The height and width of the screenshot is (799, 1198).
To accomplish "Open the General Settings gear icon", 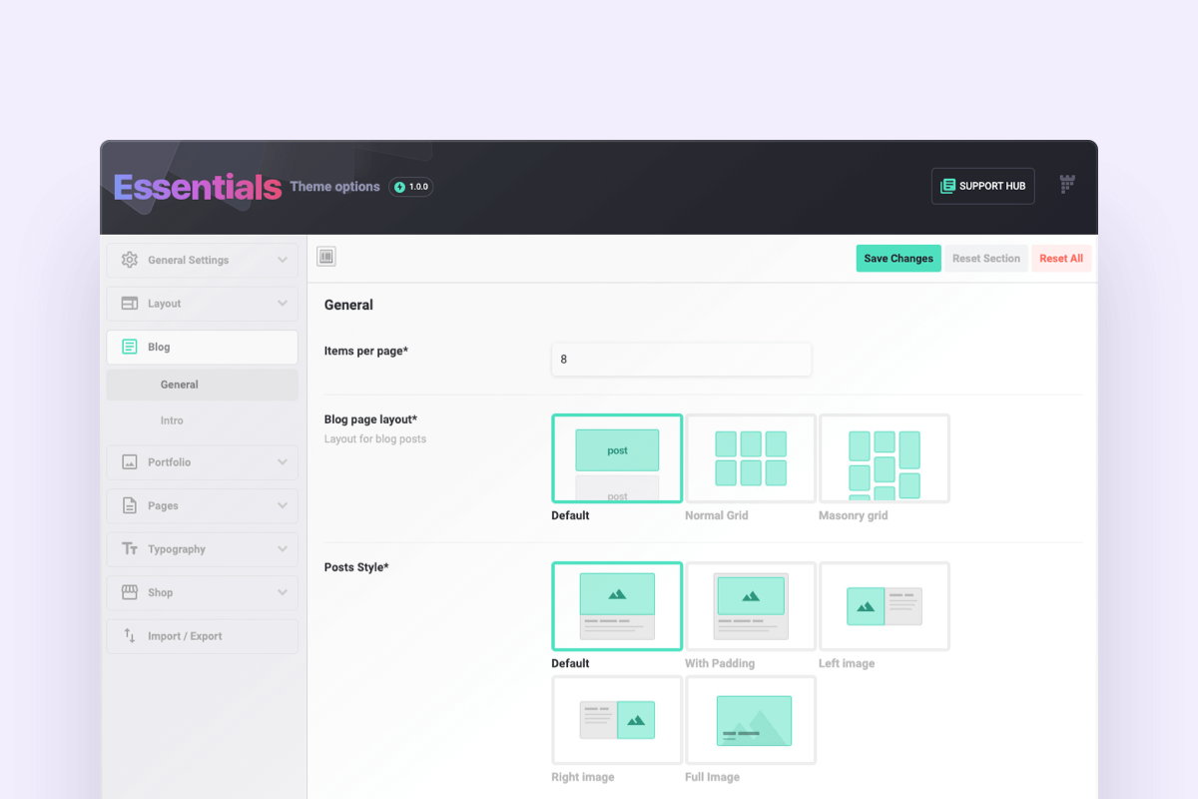I will [129, 260].
